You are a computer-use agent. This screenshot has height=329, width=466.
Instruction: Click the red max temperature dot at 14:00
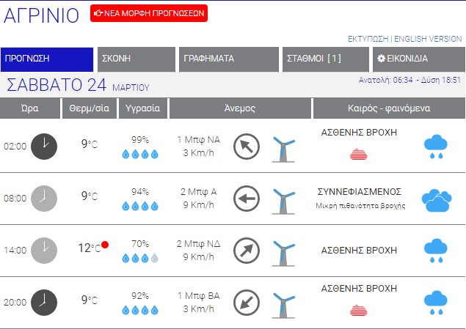coord(106,245)
